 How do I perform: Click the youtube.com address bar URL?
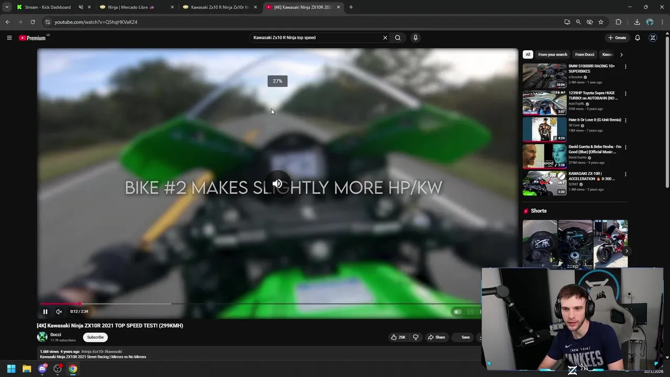[96, 22]
